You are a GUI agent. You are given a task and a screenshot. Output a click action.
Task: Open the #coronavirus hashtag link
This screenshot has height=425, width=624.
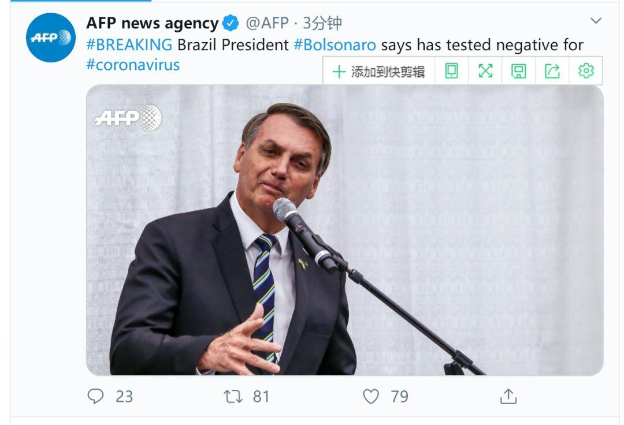(133, 65)
